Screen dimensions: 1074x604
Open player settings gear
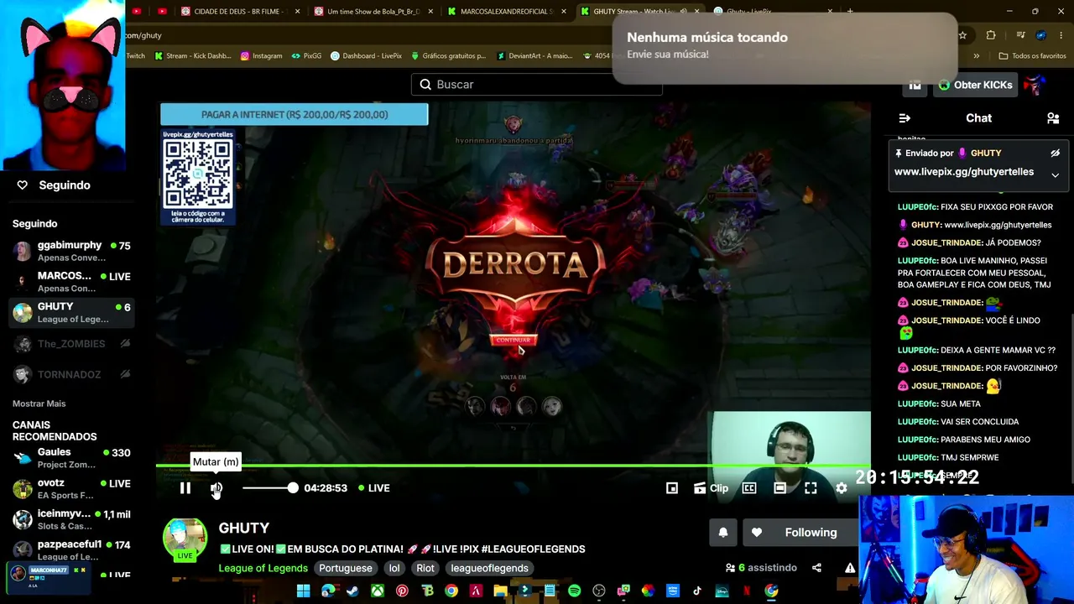842,487
